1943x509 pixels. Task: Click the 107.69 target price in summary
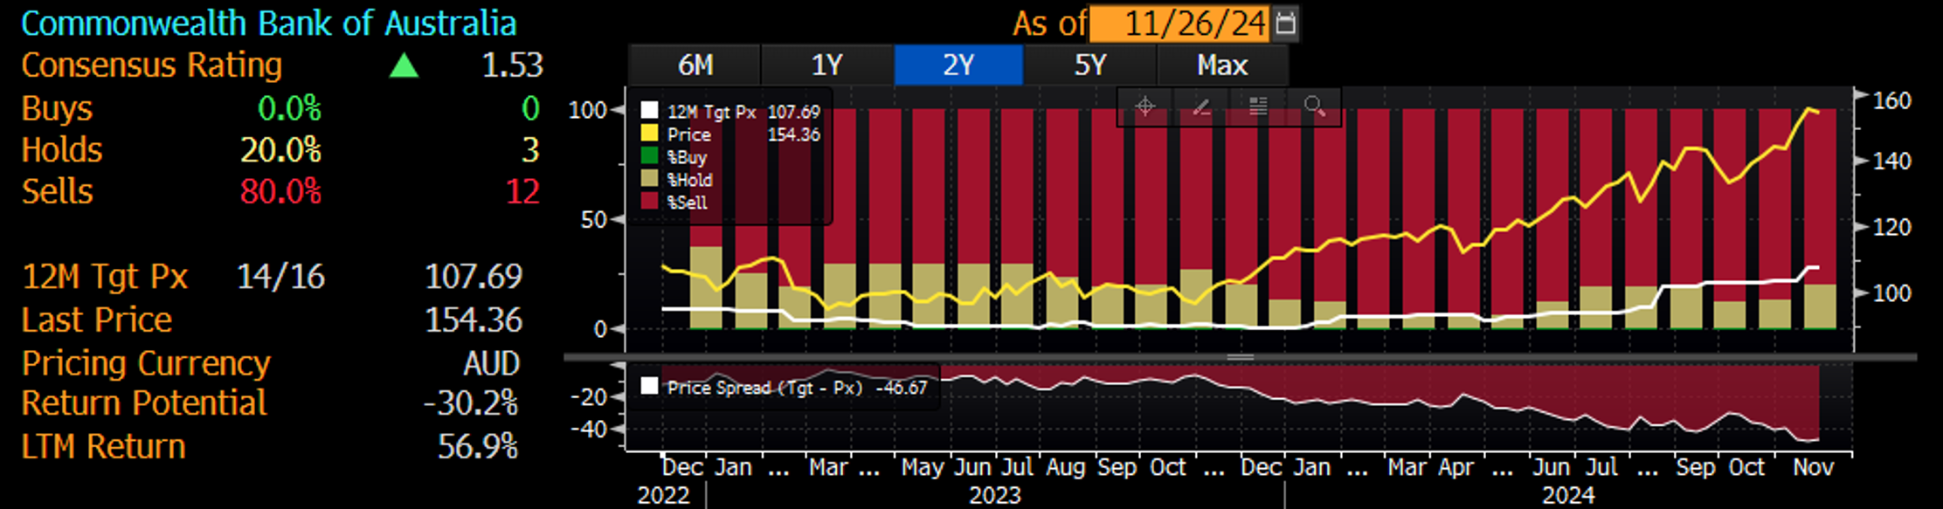[473, 277]
